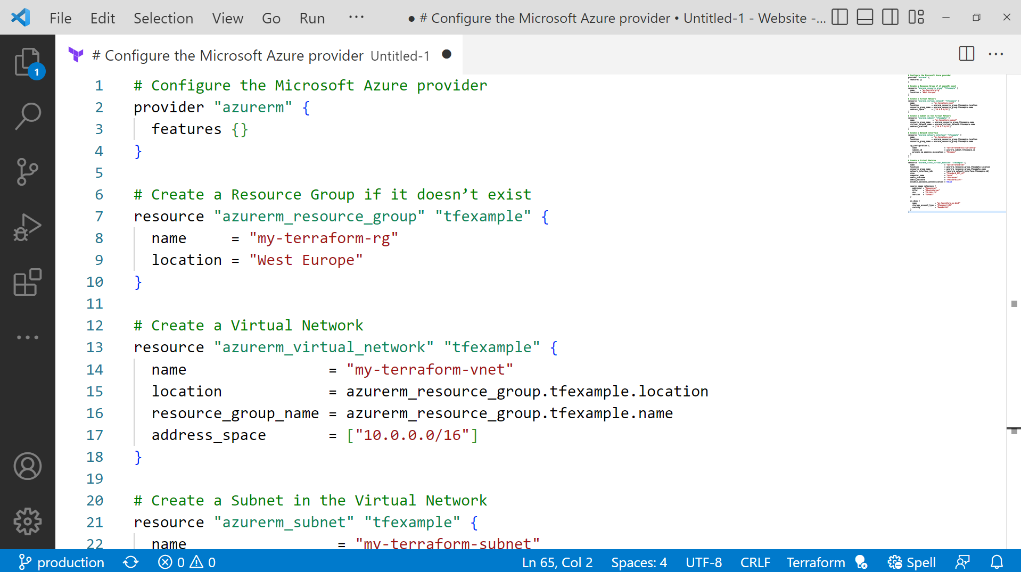Open the Customize Layout control
This screenshot has width=1021, height=572.
[x=917, y=17]
